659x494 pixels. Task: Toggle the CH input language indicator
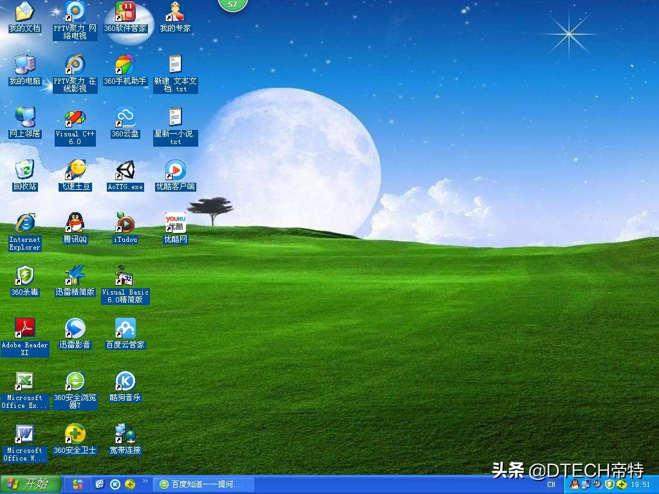(x=552, y=484)
